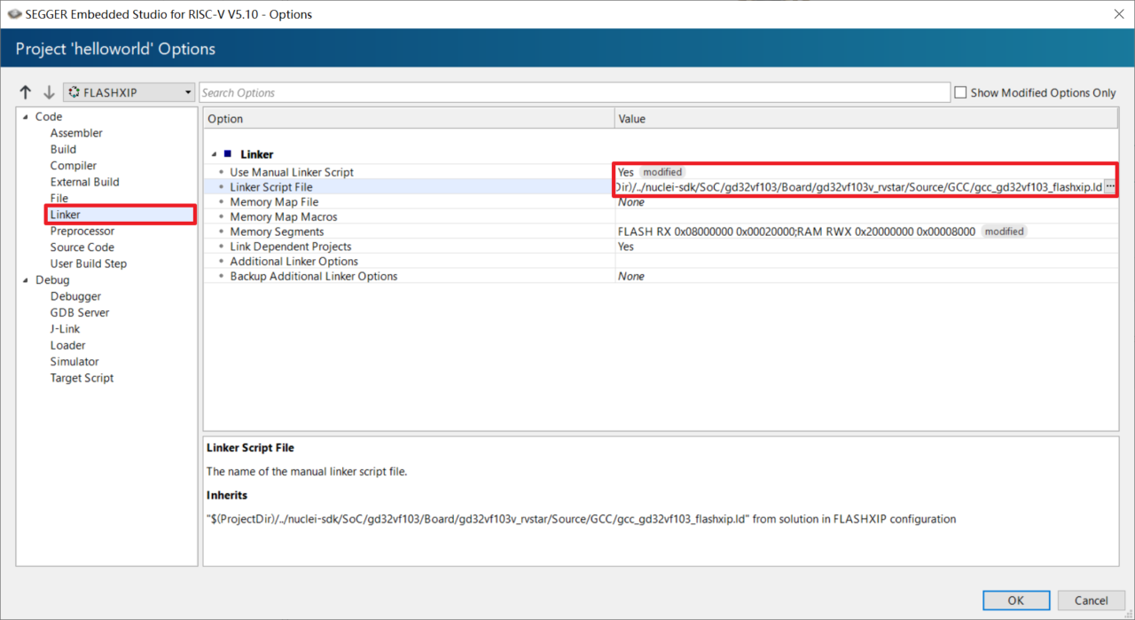Select the Linker category in sidebar
The image size is (1135, 620).
[66, 215]
